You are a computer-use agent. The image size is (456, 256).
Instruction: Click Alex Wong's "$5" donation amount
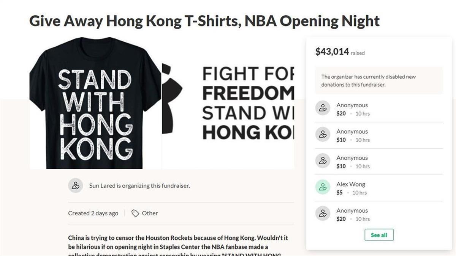pos(339,193)
